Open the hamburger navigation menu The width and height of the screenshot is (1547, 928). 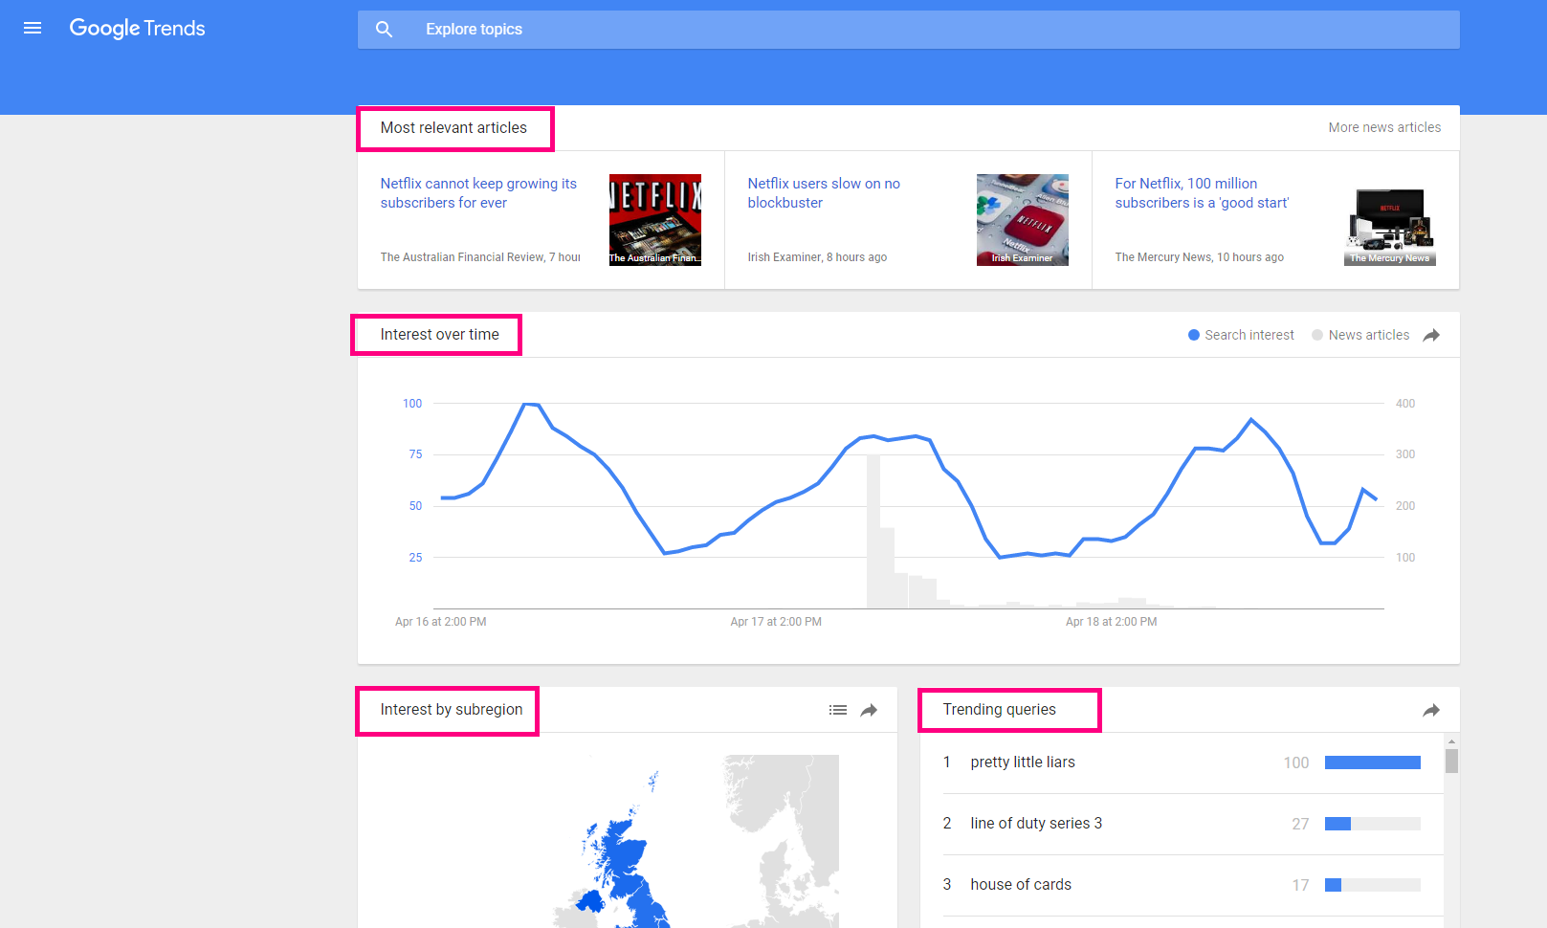[x=33, y=29]
